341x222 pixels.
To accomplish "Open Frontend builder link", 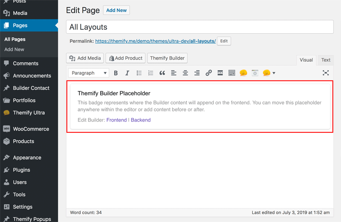I will coord(116,120).
